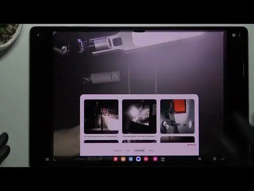Open the red camera app in the taskbar
Viewport: 254px width, 191px height.
[x=146, y=159]
